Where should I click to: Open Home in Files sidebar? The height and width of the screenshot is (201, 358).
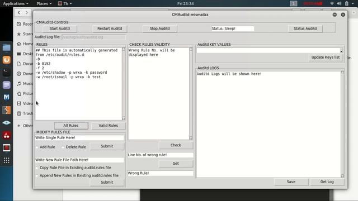(25, 44)
